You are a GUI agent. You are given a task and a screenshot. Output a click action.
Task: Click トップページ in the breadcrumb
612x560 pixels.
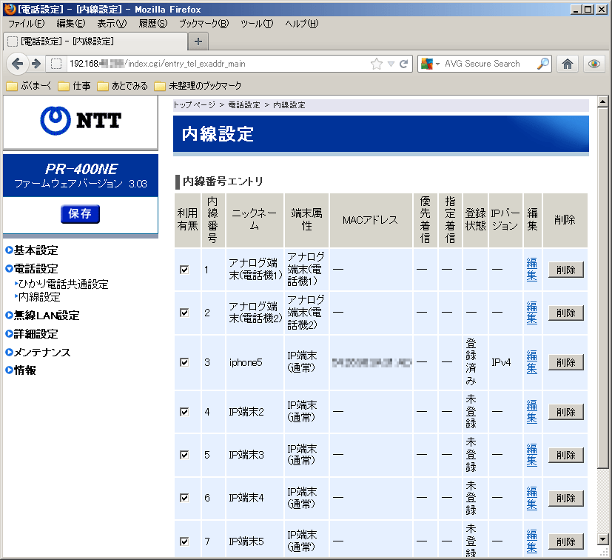pyautogui.click(x=195, y=105)
